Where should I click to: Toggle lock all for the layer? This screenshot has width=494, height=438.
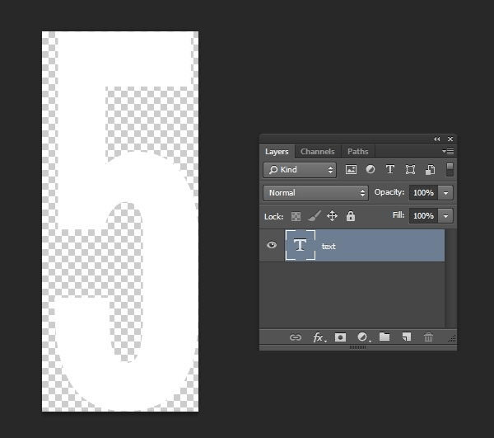351,216
